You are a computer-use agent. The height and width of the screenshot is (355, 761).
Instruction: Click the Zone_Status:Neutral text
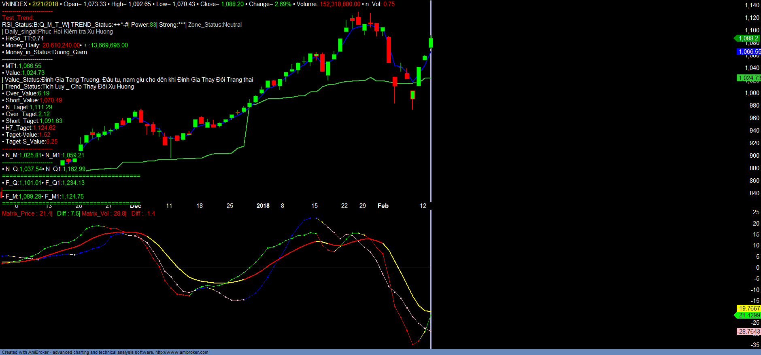[x=215, y=25]
